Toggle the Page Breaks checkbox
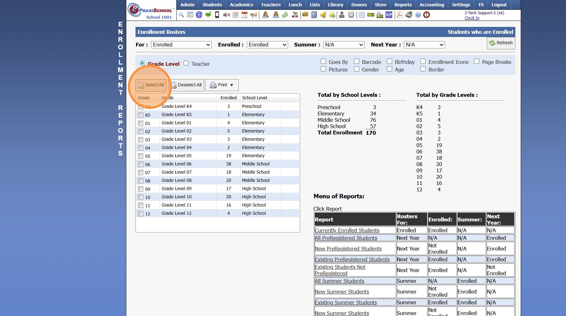Viewport: 566px width, 316px height. 476,61
